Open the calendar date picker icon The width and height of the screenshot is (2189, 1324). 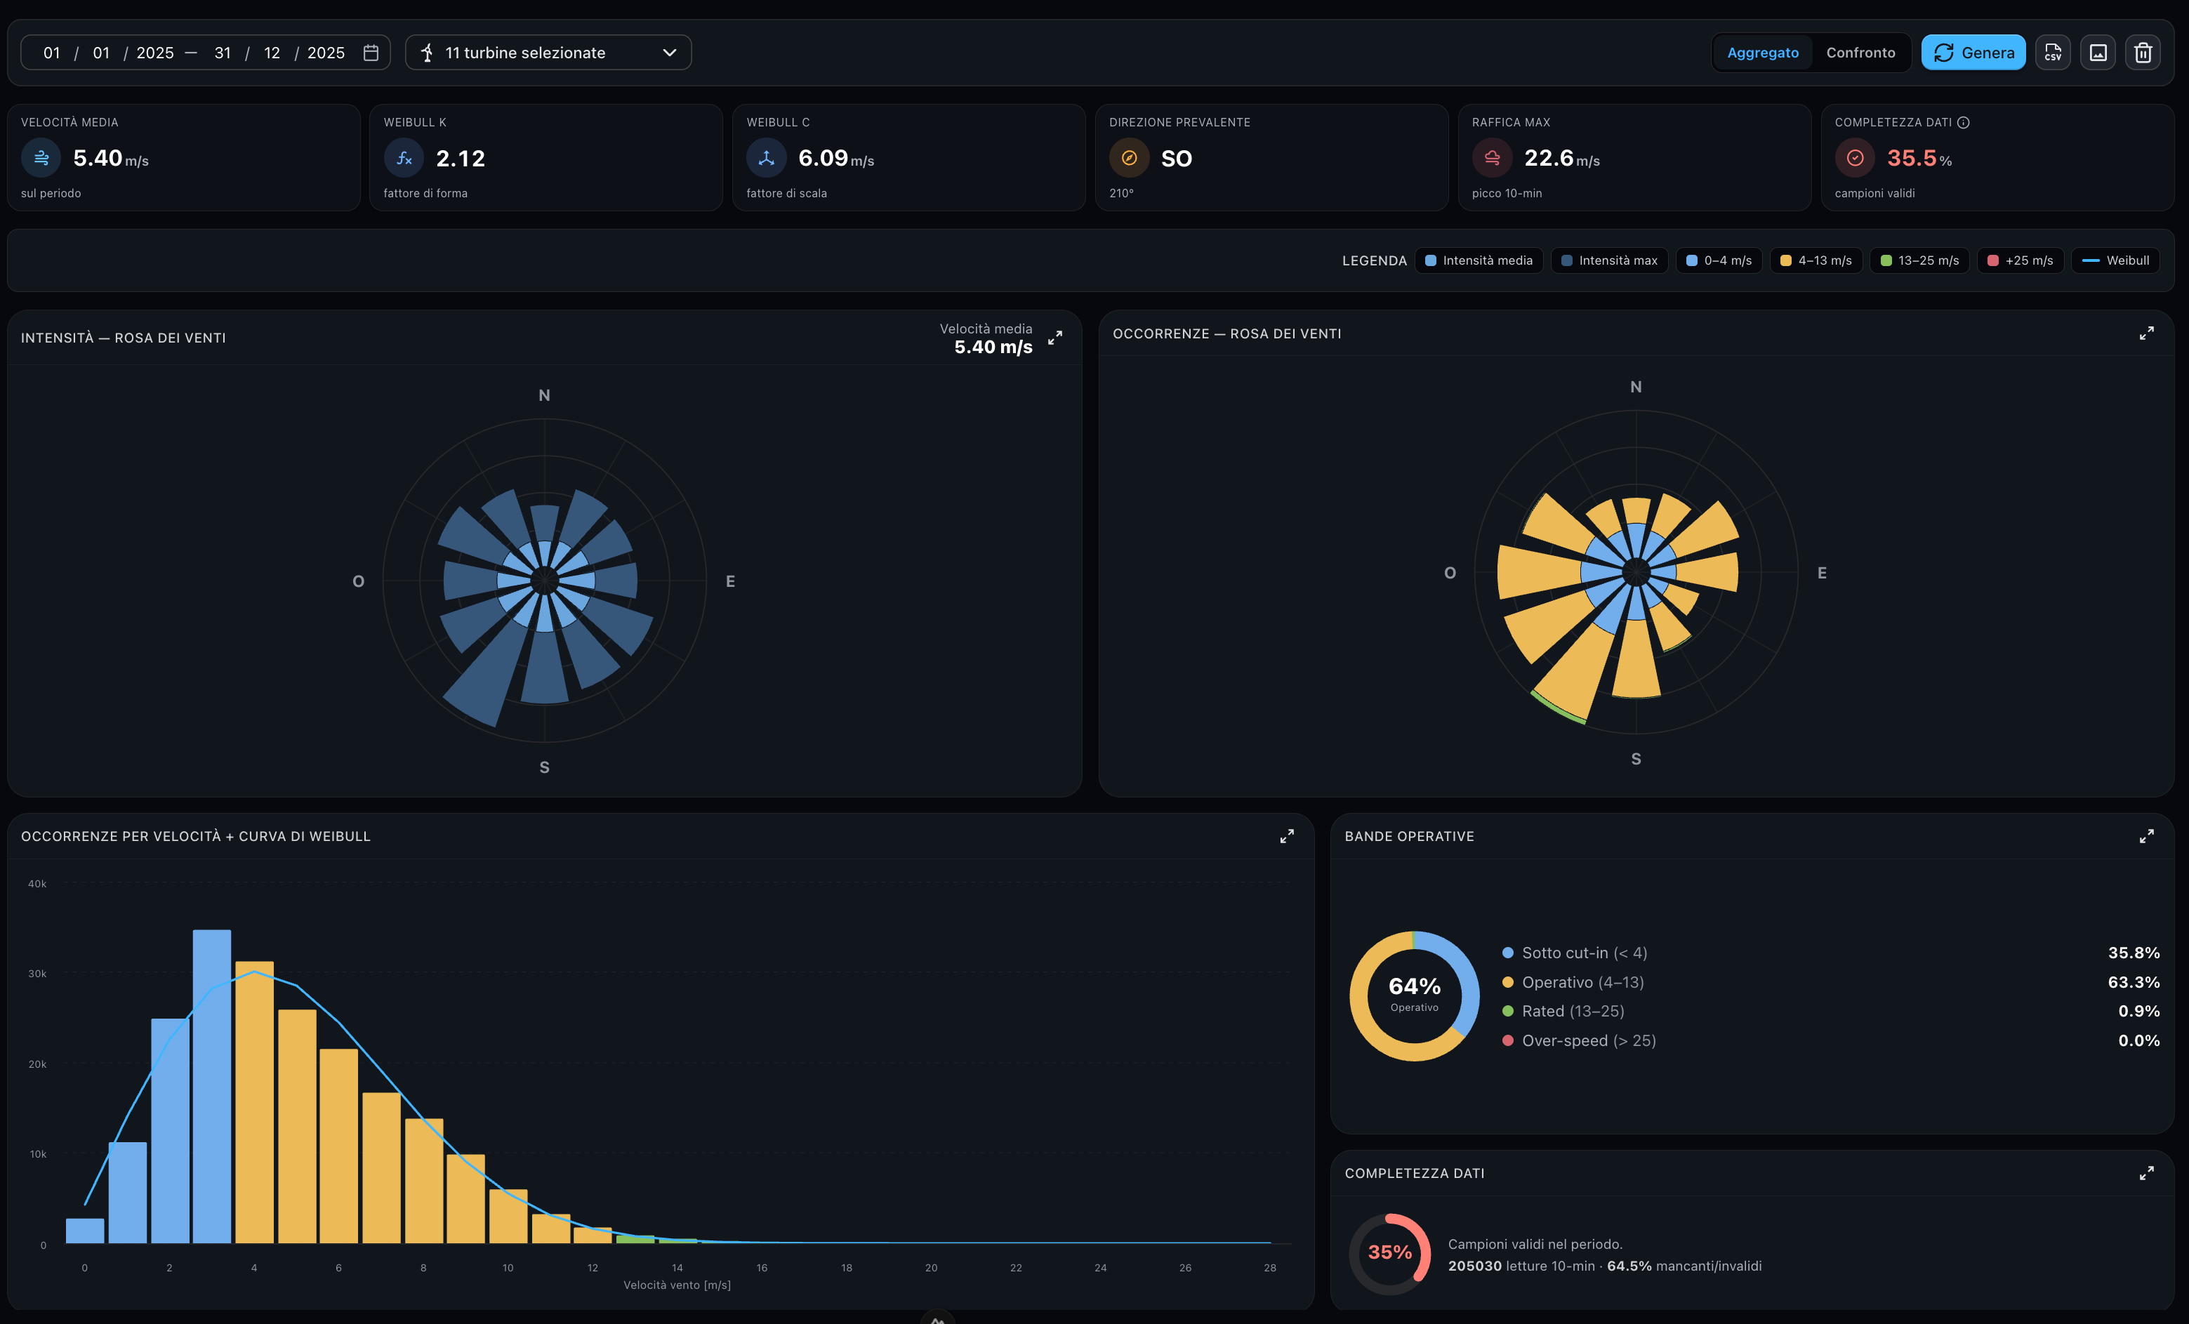[371, 53]
